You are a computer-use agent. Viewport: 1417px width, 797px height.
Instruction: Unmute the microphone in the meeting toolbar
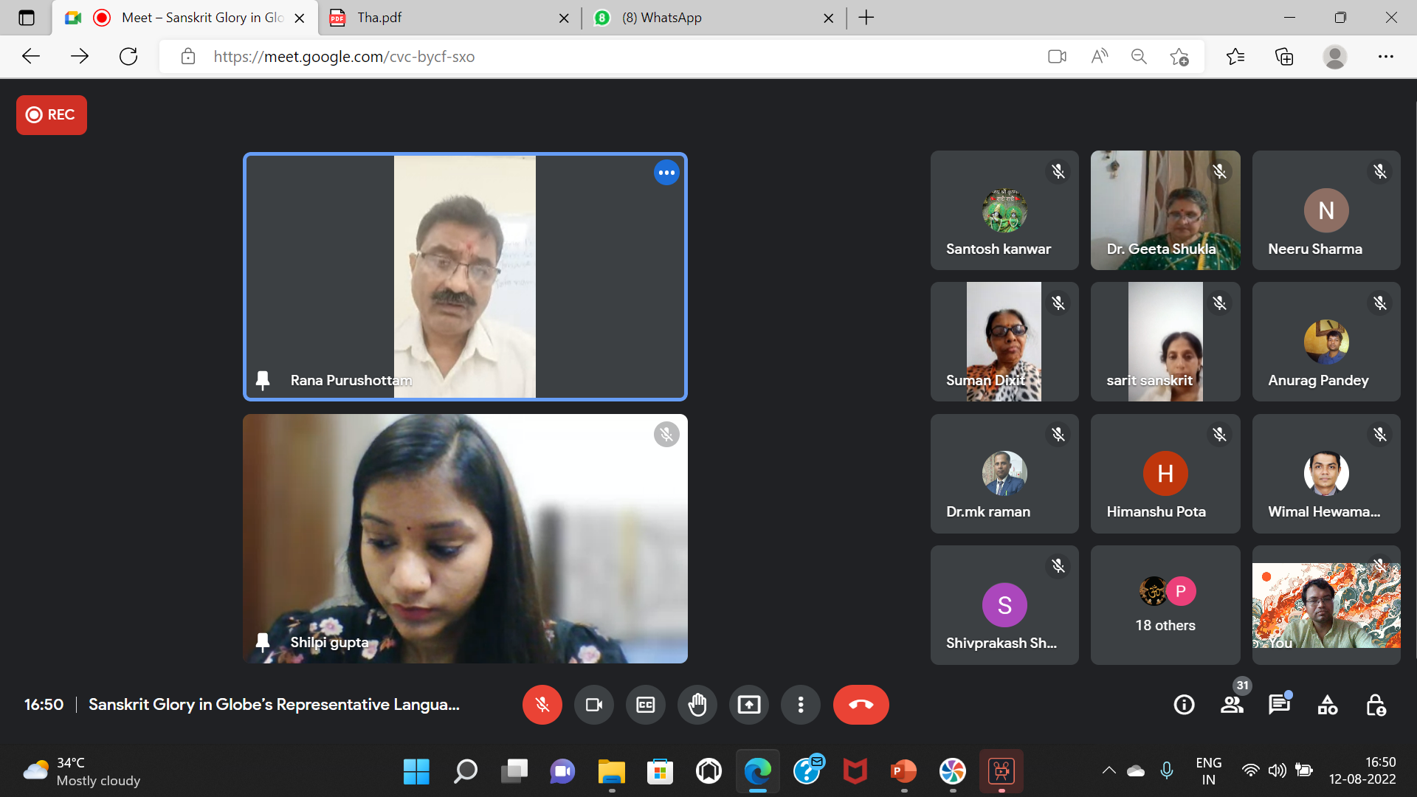click(x=542, y=705)
